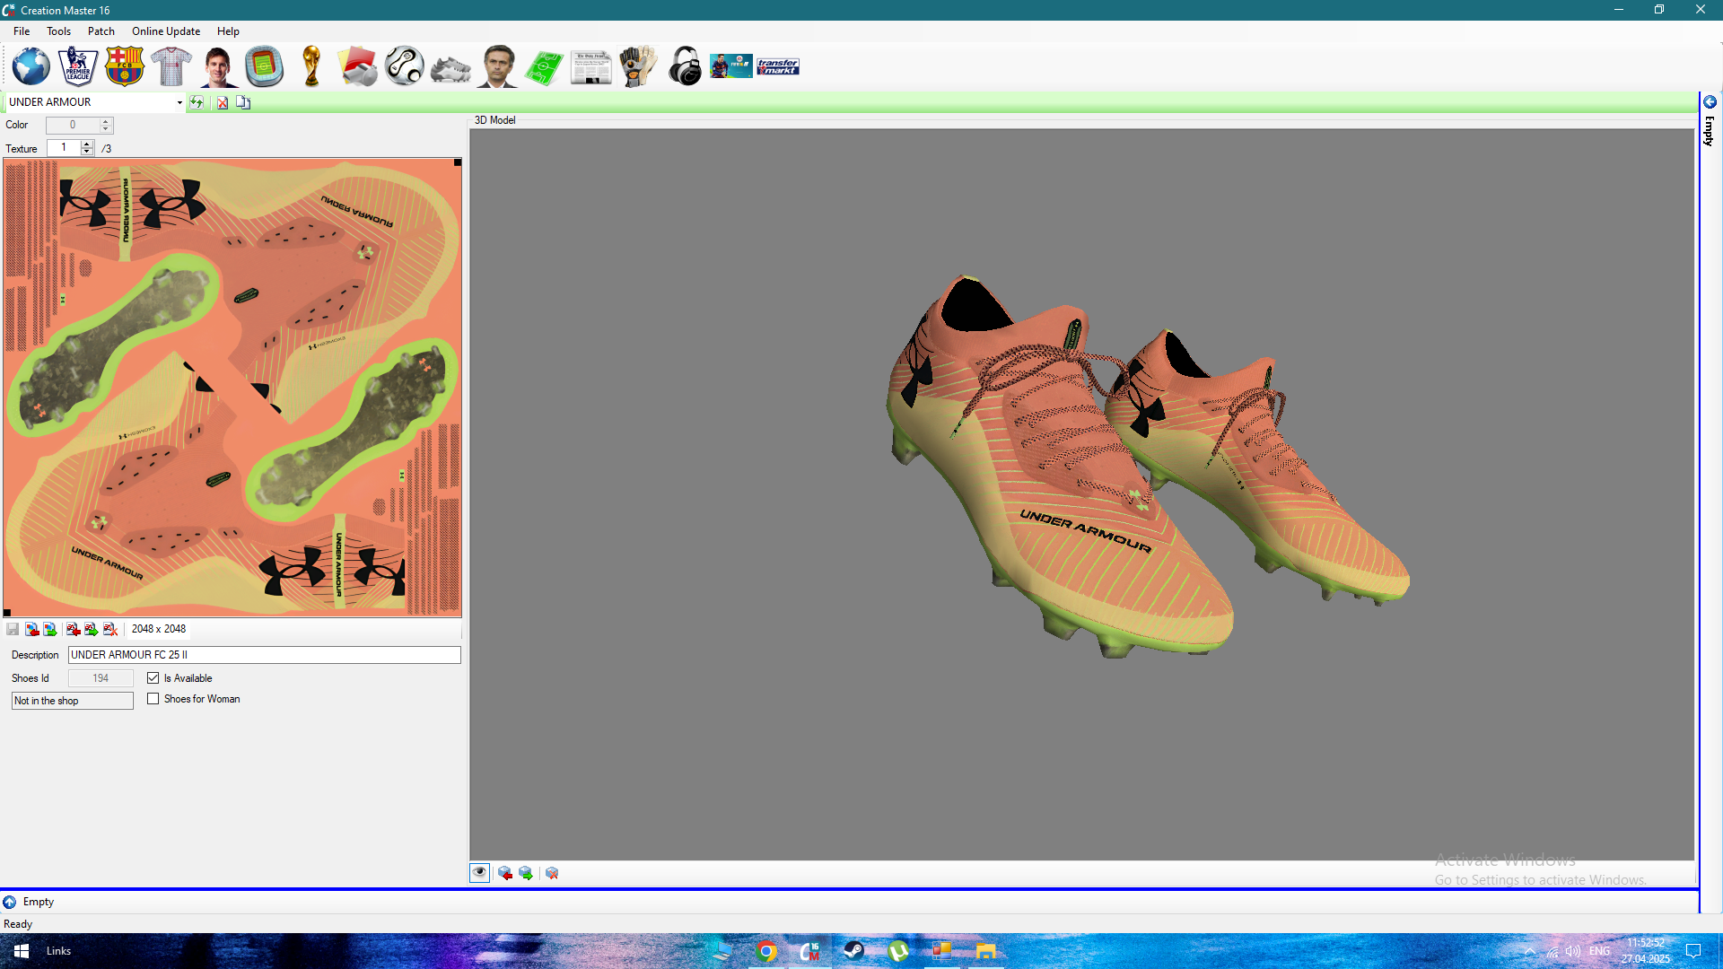Open the Country section globe icon
1723x969 pixels.
(x=31, y=66)
